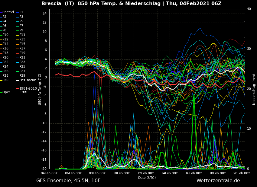Click the '30' precipitation axis tick label
Viewport: 257px width, 187px height.
[x=249, y=49]
